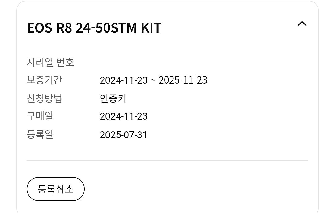
Task: Click the registration date 2025-07-31
Action: (124, 135)
